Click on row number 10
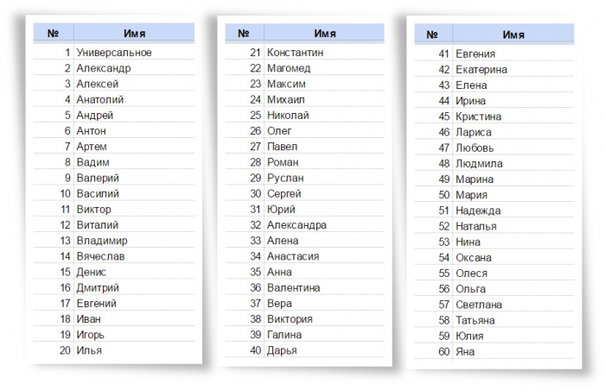 tap(65, 193)
